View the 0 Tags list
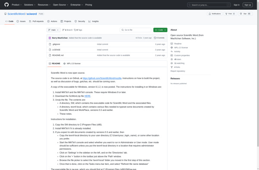Screen dimensions: 259x170 (78, 30)
